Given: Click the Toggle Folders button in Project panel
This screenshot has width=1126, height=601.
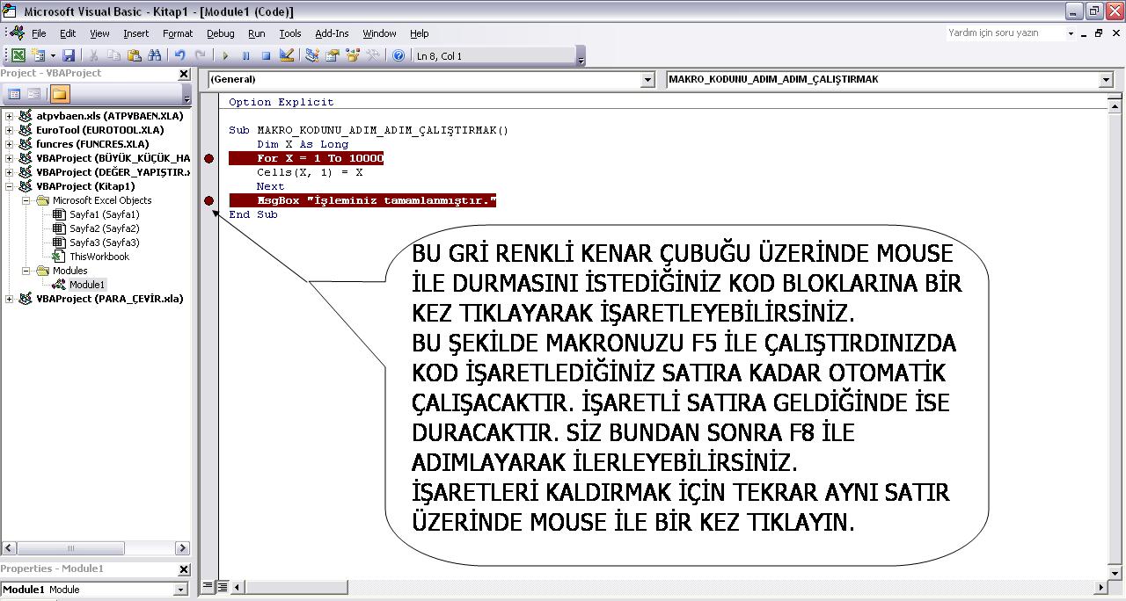Looking at the screenshot, I should [x=60, y=94].
